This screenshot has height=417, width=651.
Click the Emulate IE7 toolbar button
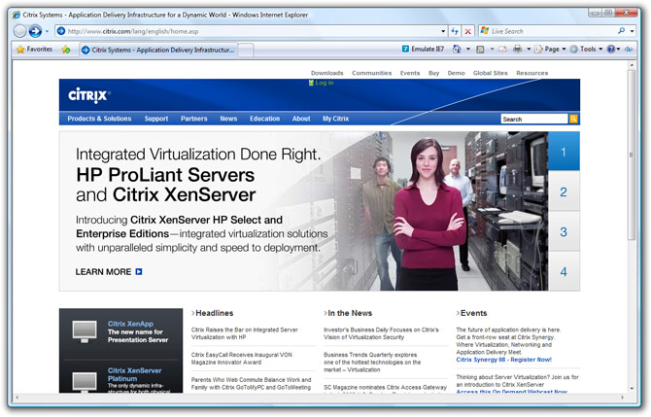pyautogui.click(x=423, y=49)
